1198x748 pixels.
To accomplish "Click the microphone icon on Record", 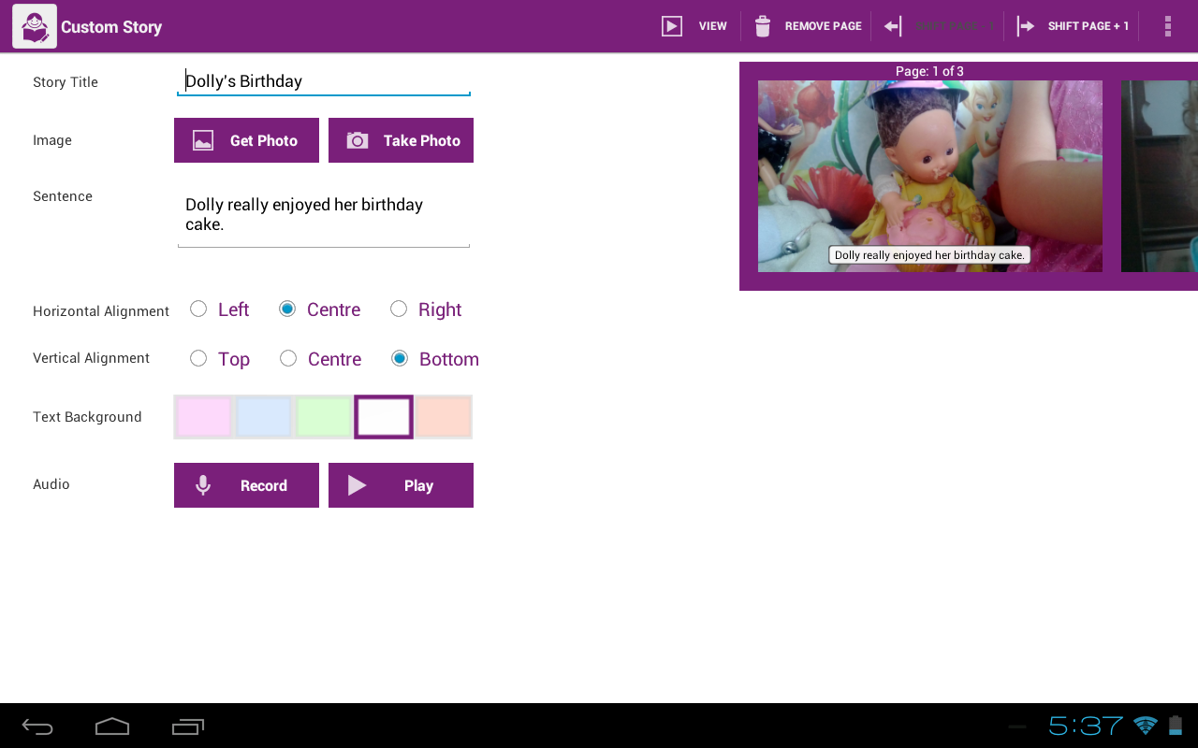I will pos(203,485).
